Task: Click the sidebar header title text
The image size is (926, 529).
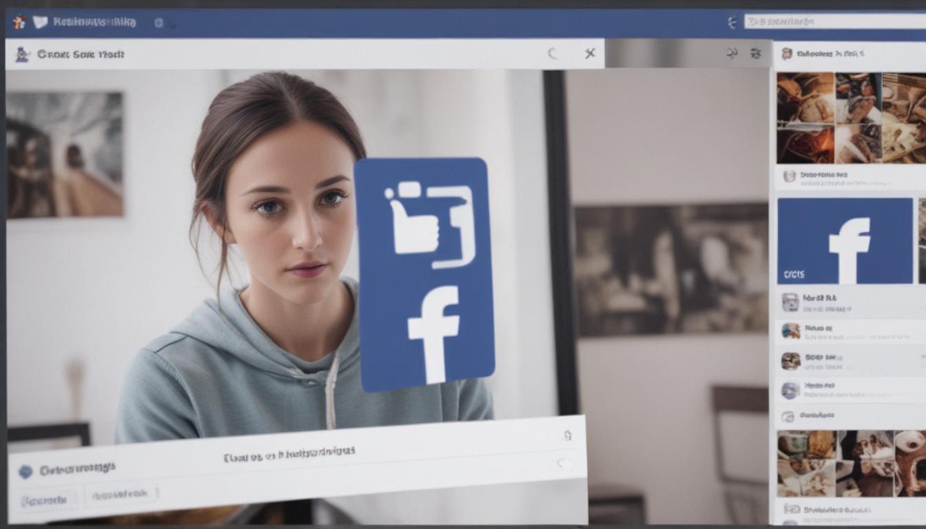Action: pos(830,53)
